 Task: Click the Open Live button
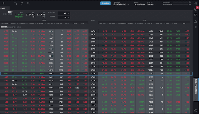coord(105,3)
